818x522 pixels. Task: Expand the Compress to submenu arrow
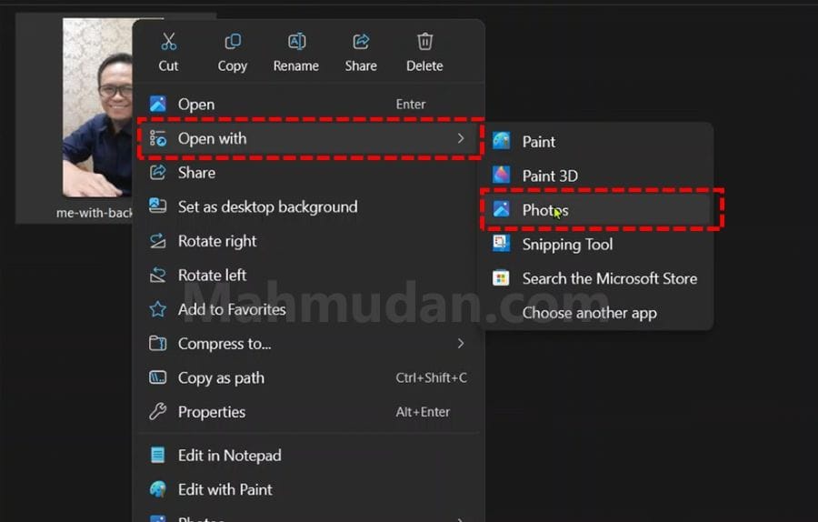pyautogui.click(x=461, y=344)
